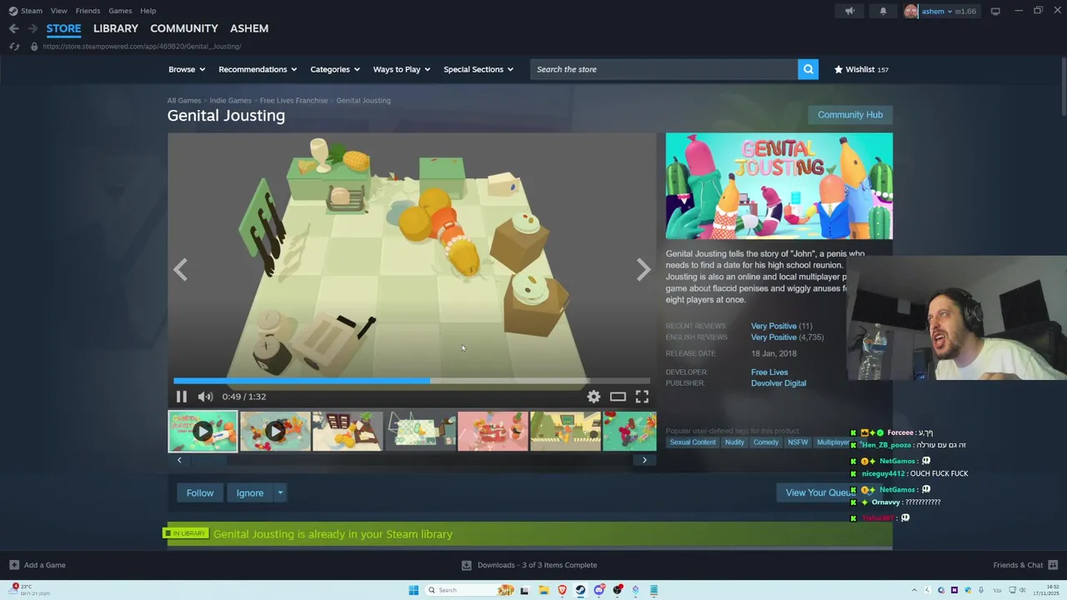Toggle the video theater mode icon
This screenshot has height=600, width=1067.
(x=618, y=397)
